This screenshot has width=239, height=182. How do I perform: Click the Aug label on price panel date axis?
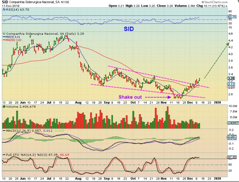pos(78,103)
